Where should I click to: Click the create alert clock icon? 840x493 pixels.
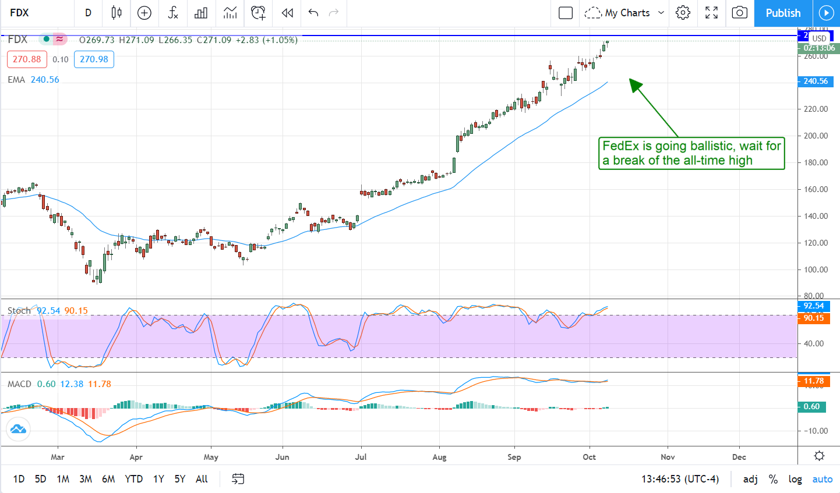click(x=258, y=13)
